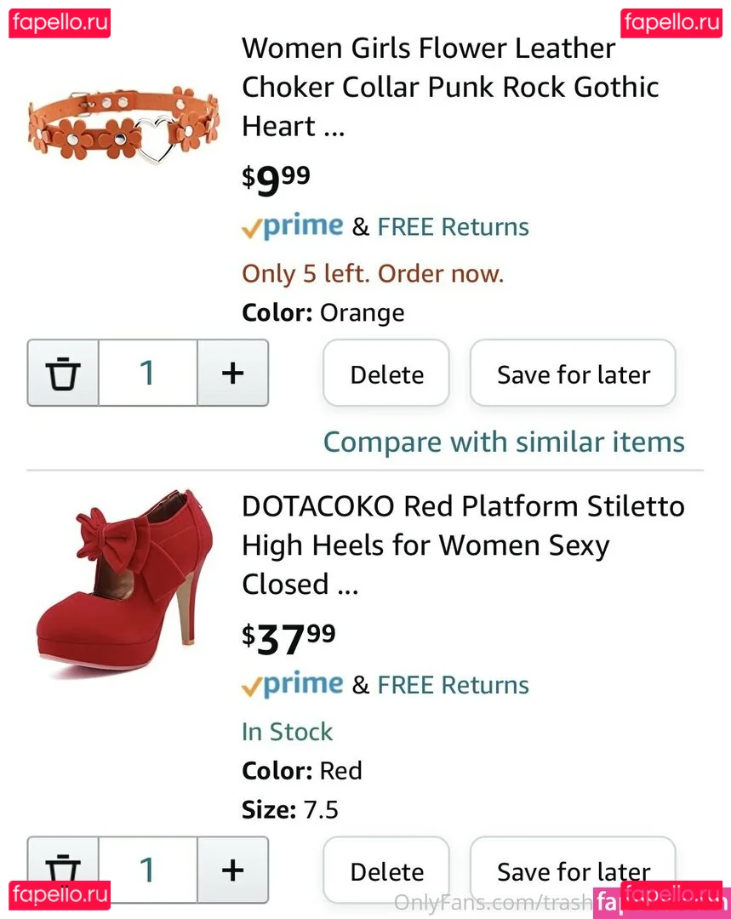Click FREE Returns link for the red heels

coord(453,685)
